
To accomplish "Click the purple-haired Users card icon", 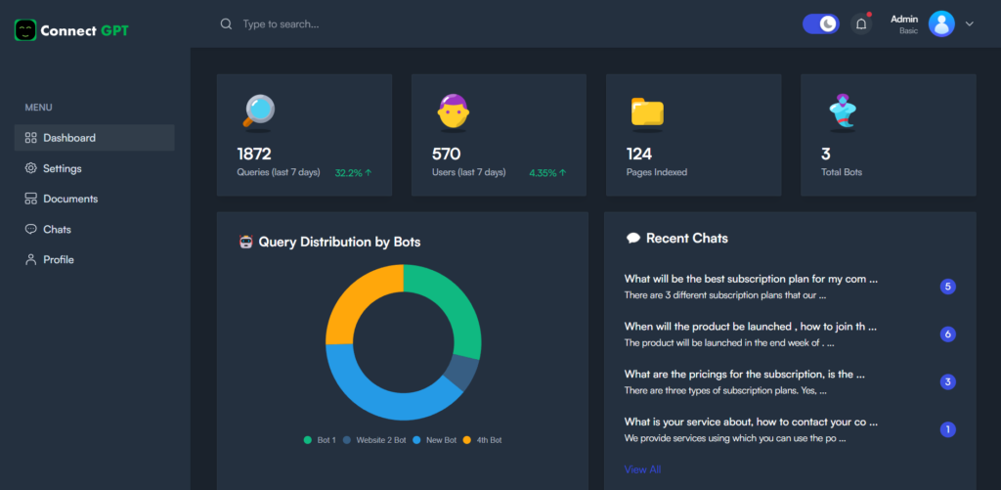I will click(x=454, y=112).
